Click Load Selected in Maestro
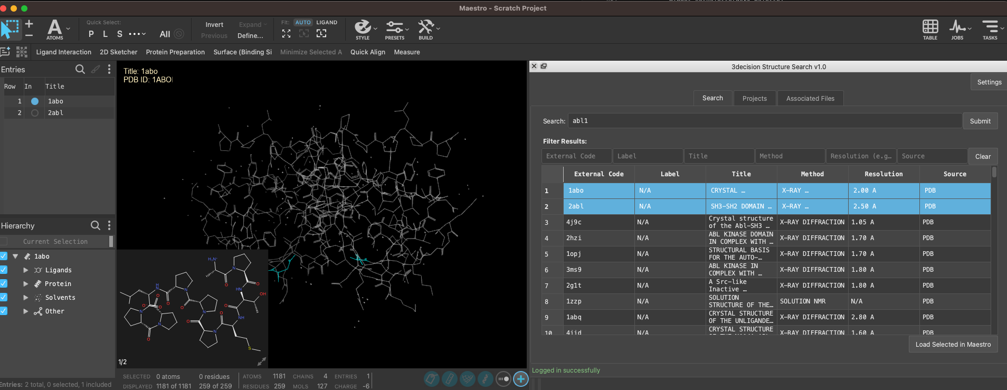This screenshot has height=390, width=1007. click(953, 344)
